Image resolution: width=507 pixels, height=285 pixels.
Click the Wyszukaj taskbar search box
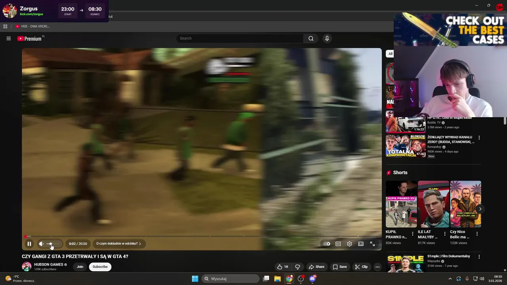[x=231, y=279]
